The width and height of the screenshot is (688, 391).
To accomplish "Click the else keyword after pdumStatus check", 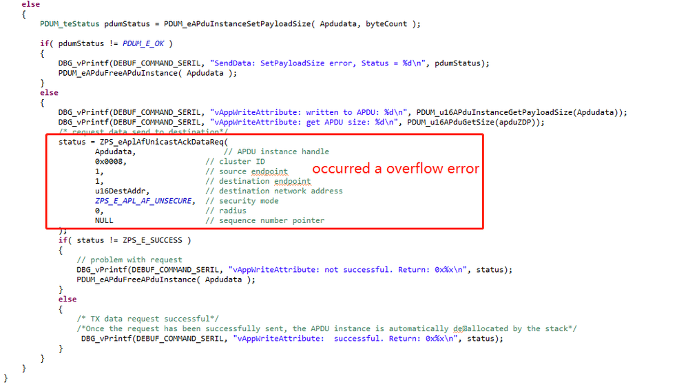I will pyautogui.click(x=49, y=92).
